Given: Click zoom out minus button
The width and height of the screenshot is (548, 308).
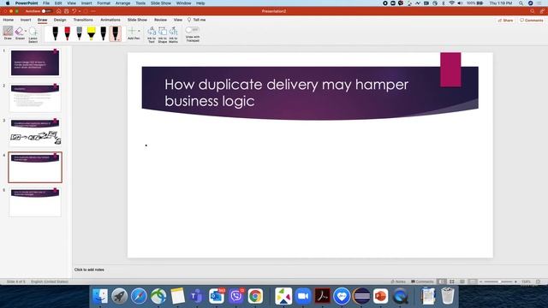Looking at the screenshot, I should 481,281.
